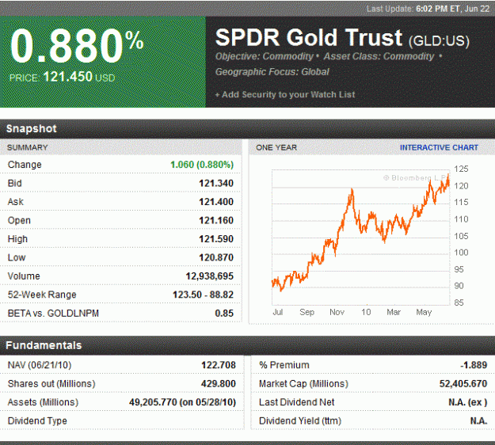Click the chart's 100 axis label

(x=461, y=253)
